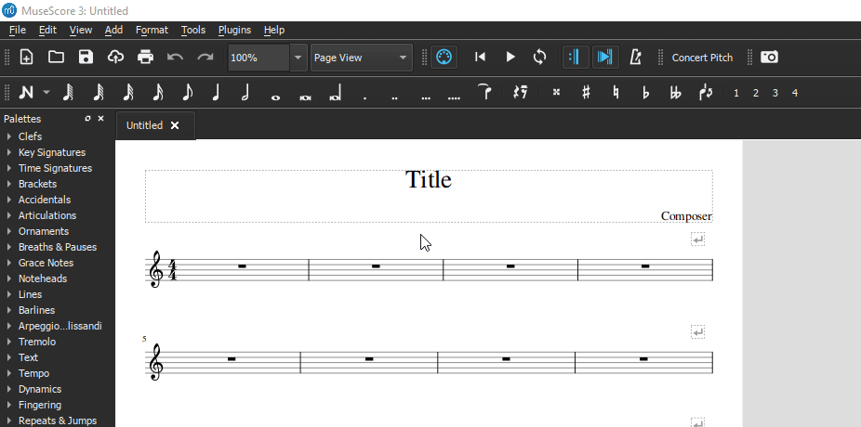Redo action with the redo arrow

point(205,57)
